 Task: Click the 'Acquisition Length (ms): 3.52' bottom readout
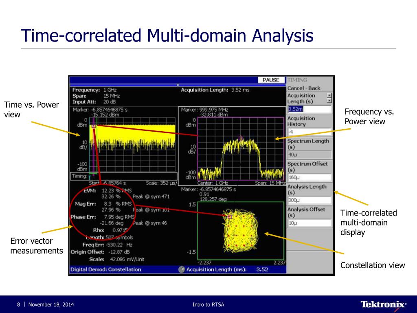tap(227, 269)
